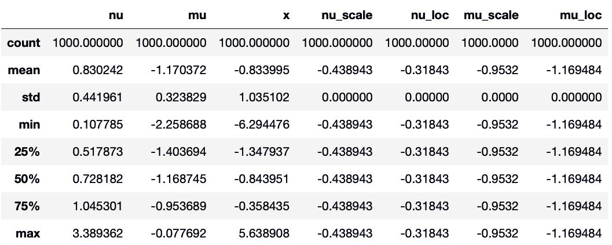Select the count row label

pyautogui.click(x=24, y=43)
